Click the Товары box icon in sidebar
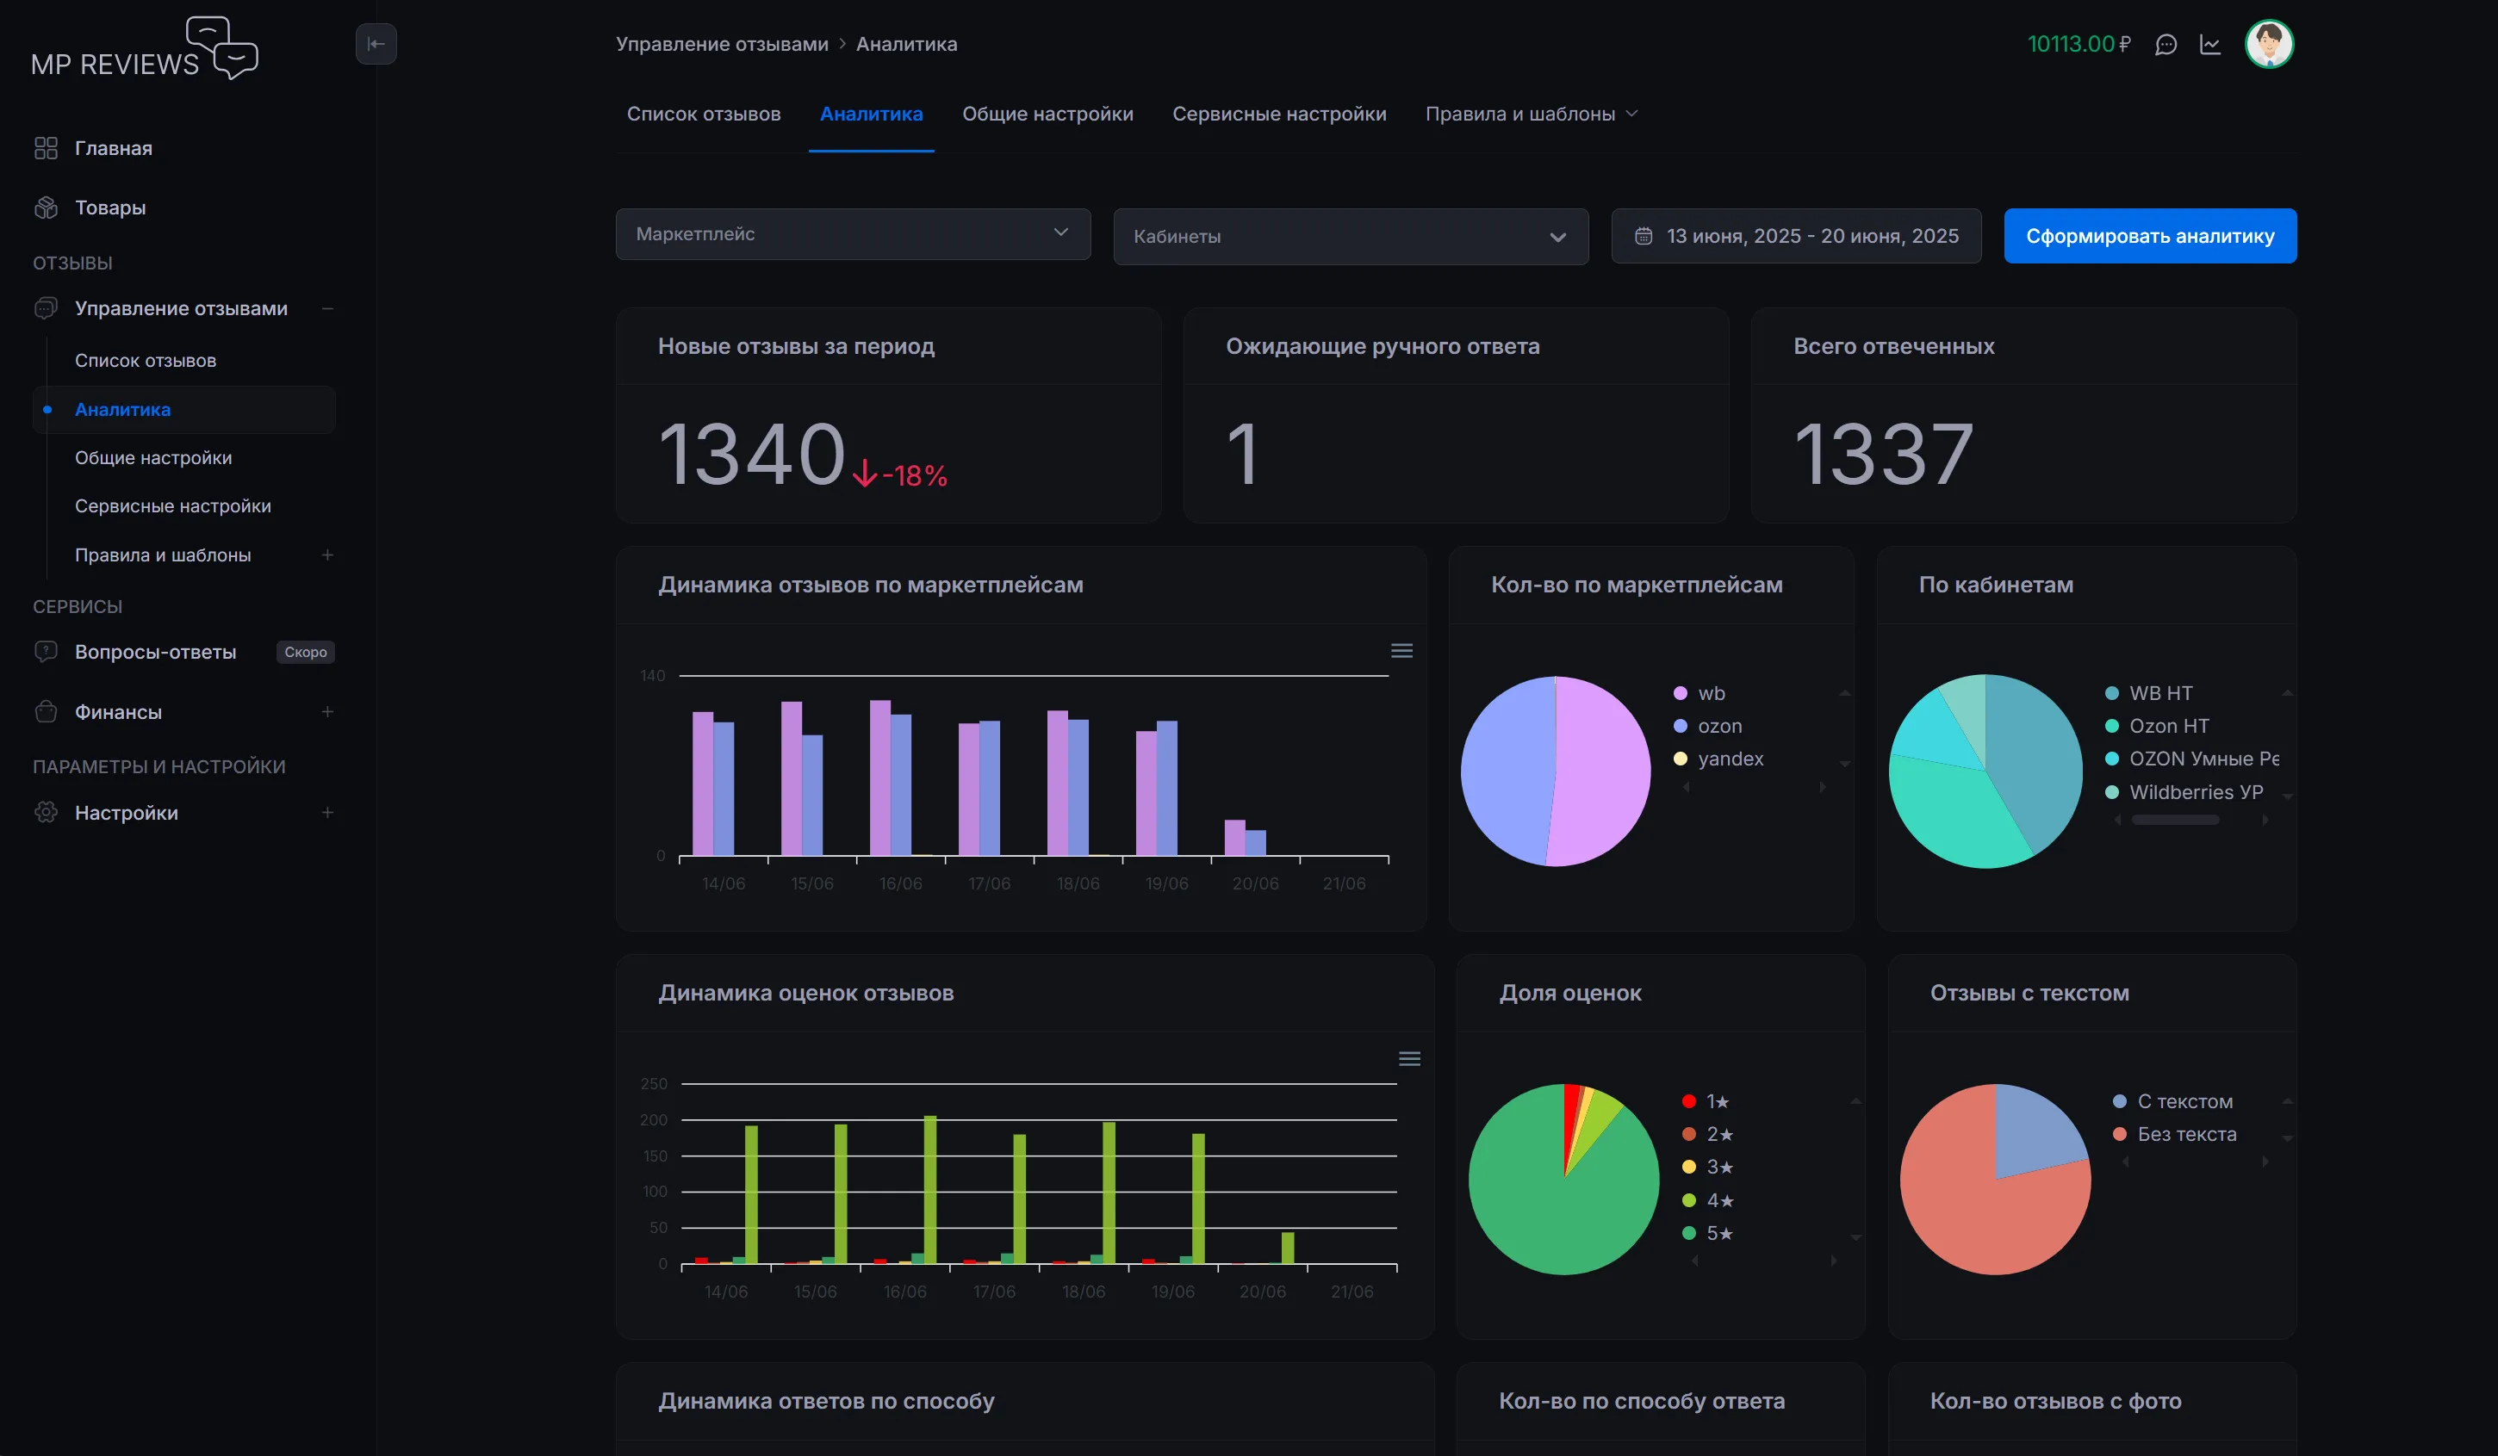 [46, 208]
